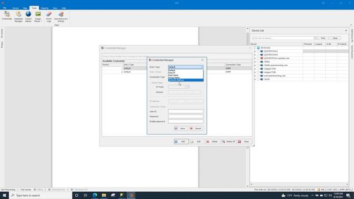Expand the QOSTESTFW01.qostest.com tree node
This screenshot has width=354, height=199.
[x=255, y=58]
